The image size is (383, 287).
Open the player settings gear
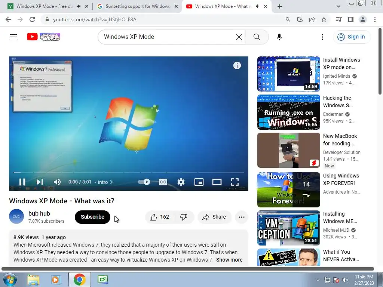[x=181, y=182]
